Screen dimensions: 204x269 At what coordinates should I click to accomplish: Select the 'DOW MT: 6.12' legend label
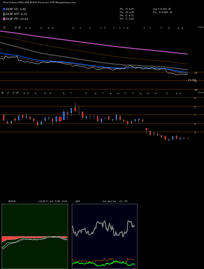[16, 14]
